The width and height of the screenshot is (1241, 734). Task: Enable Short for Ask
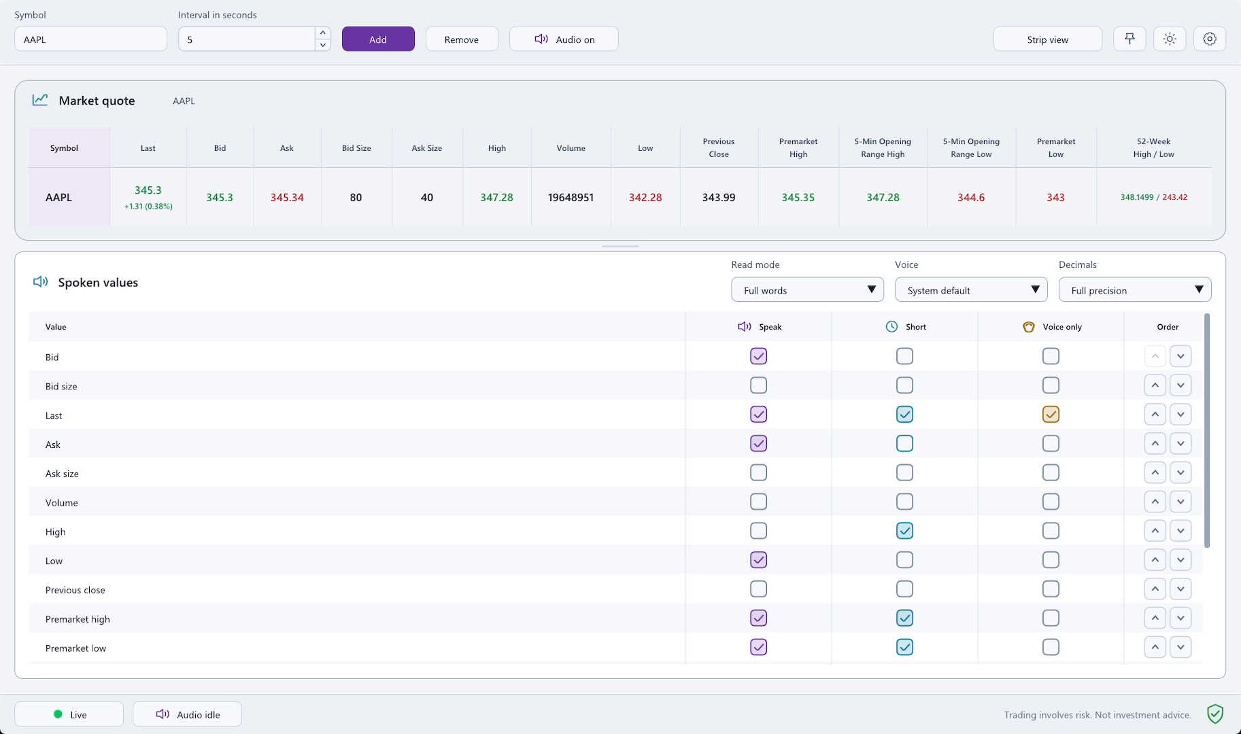pyautogui.click(x=904, y=444)
